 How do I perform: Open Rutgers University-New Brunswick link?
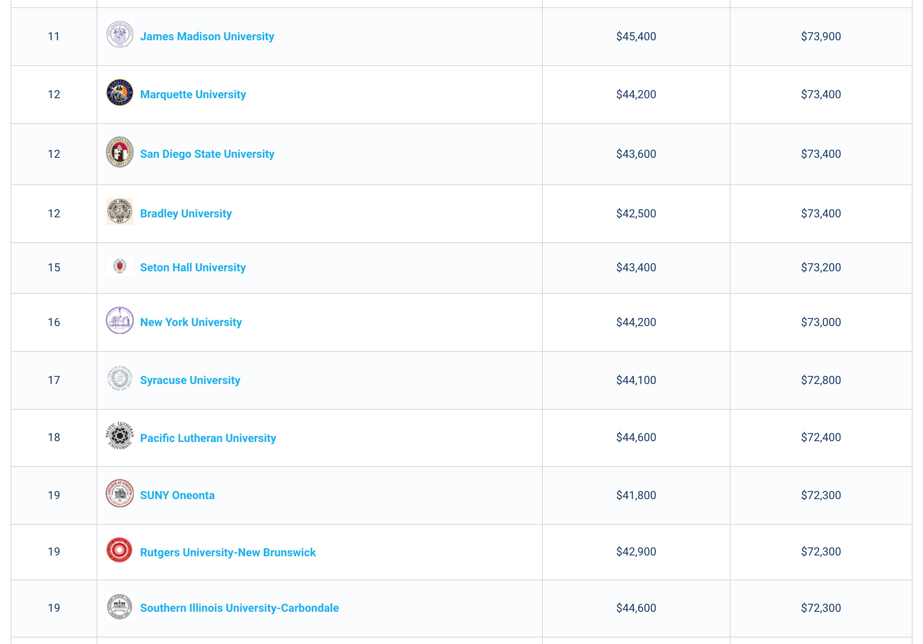[x=228, y=553]
